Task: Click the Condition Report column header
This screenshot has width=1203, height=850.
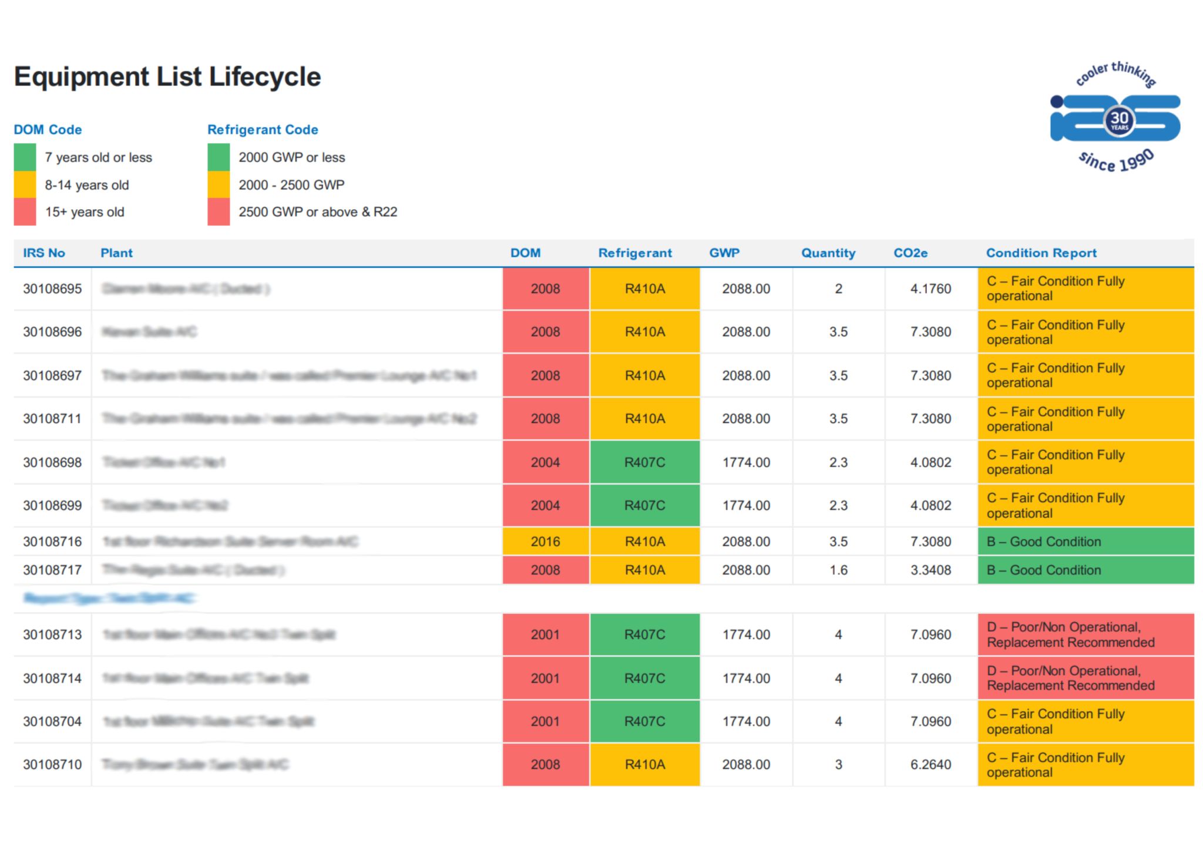Action: tap(1041, 253)
